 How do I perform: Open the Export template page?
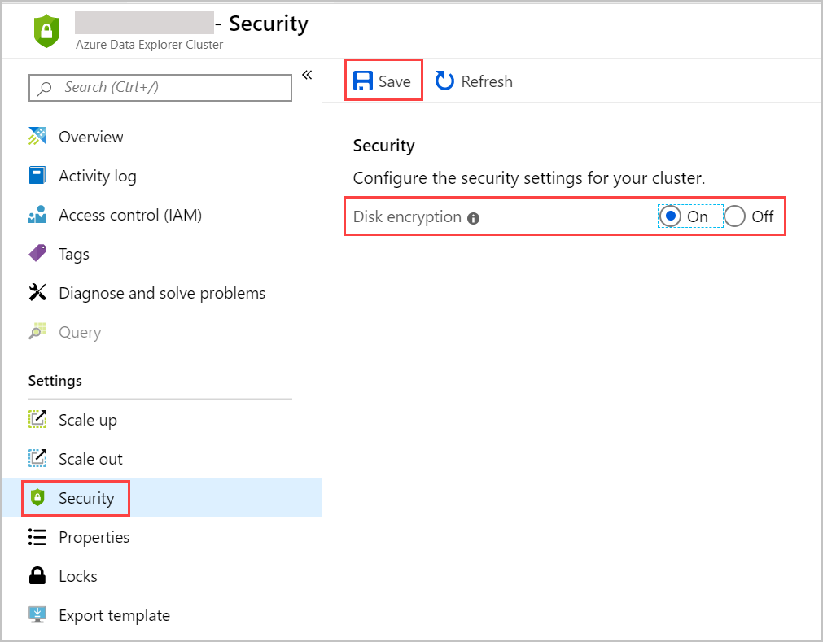114,615
